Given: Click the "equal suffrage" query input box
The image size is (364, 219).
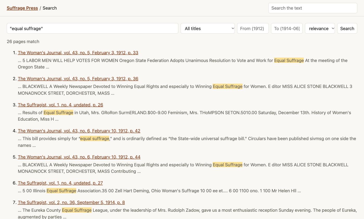Looking at the screenshot, I should (x=92, y=28).
